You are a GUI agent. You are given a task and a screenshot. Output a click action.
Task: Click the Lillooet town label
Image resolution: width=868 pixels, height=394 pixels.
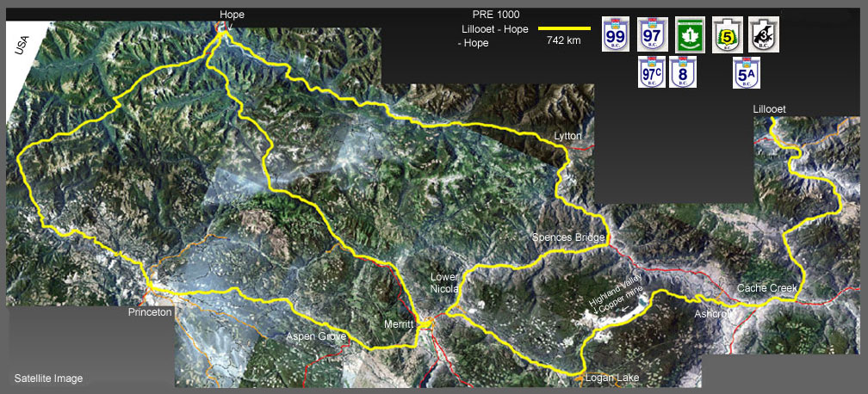(x=770, y=109)
